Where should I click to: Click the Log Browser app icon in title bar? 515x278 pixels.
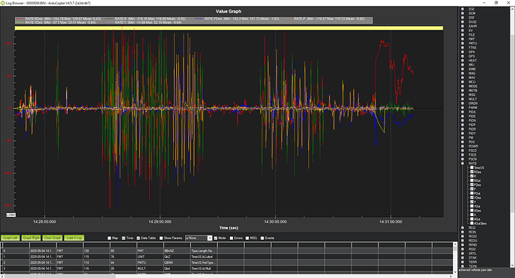tap(3, 3)
